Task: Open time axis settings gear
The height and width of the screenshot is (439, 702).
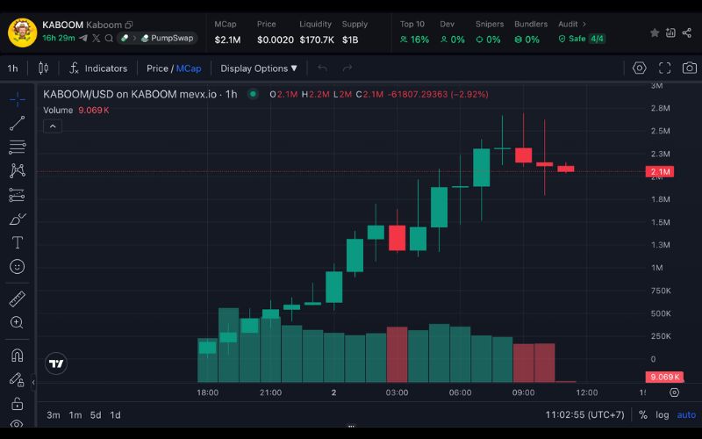Action: (674, 392)
